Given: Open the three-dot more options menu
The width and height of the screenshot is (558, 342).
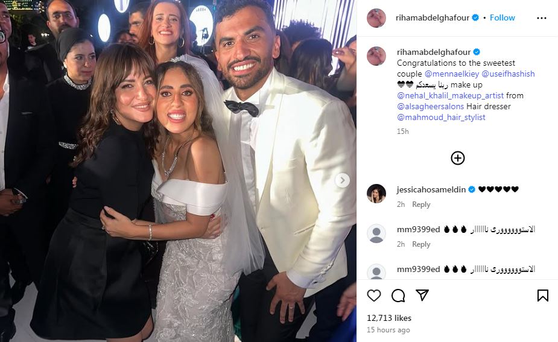Looking at the screenshot, I should [541, 18].
